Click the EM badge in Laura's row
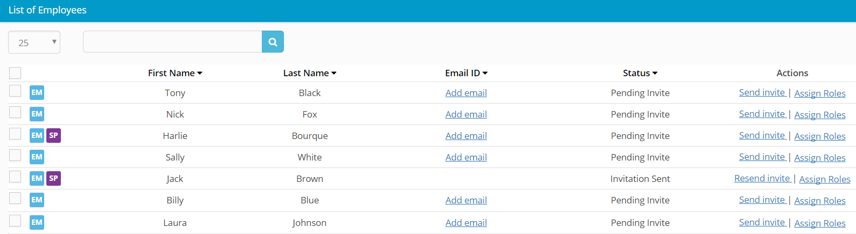The height and width of the screenshot is (234, 856). (37, 222)
